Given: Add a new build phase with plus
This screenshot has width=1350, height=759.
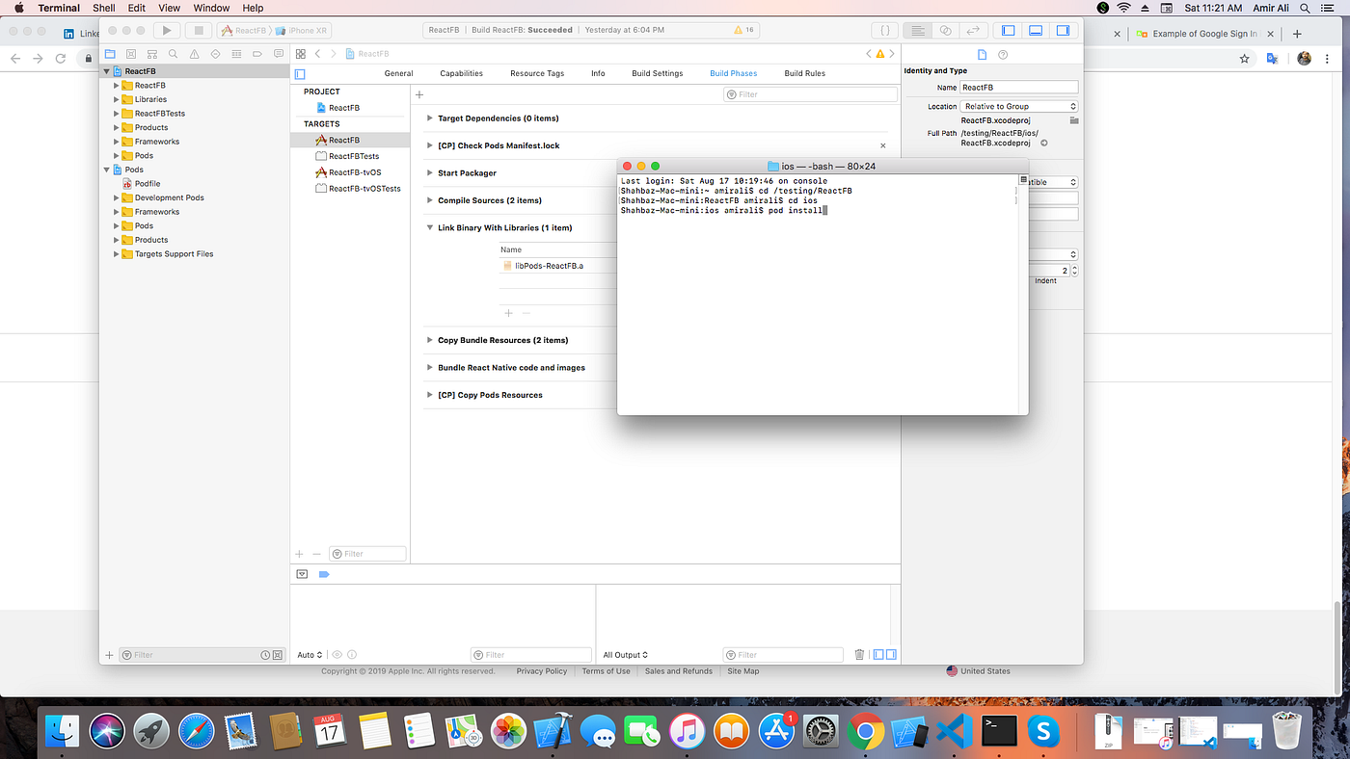Looking at the screenshot, I should [x=419, y=94].
